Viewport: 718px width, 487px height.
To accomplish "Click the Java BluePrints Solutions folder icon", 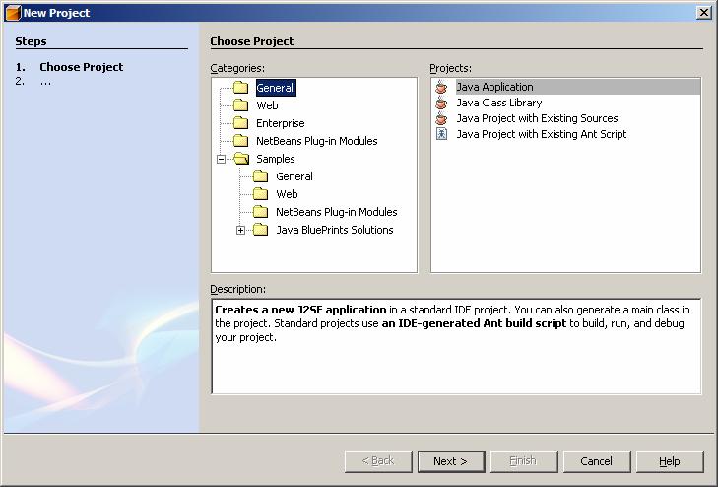I will point(261,230).
